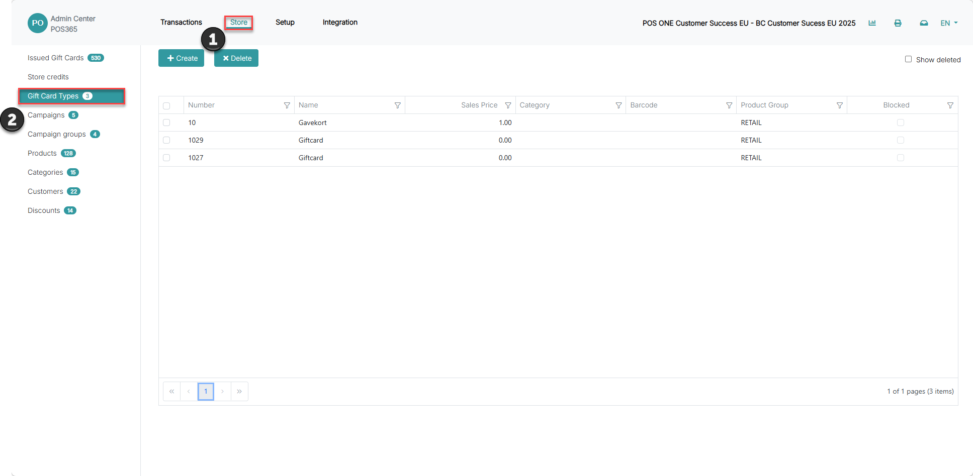Go to previous page arrow
973x476 pixels.
(x=189, y=392)
